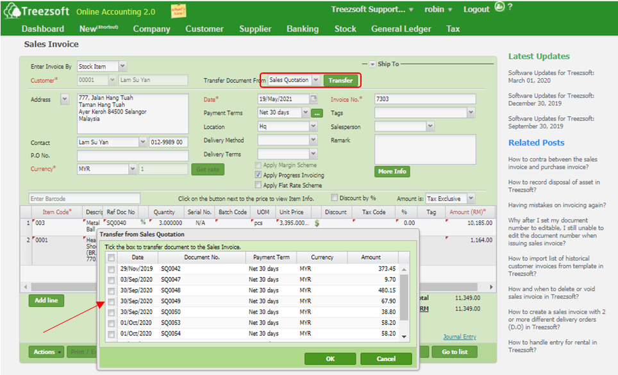618x375 pixels.
Task: Open the Actions button menu
Action: (46, 352)
